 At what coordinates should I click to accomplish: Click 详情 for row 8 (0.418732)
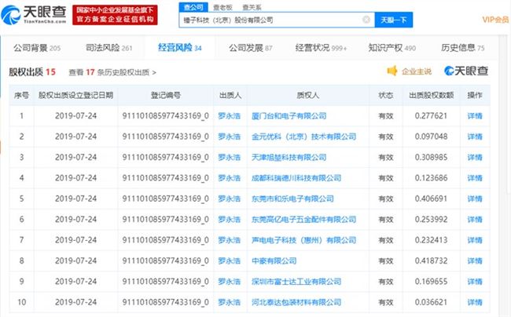(x=475, y=261)
